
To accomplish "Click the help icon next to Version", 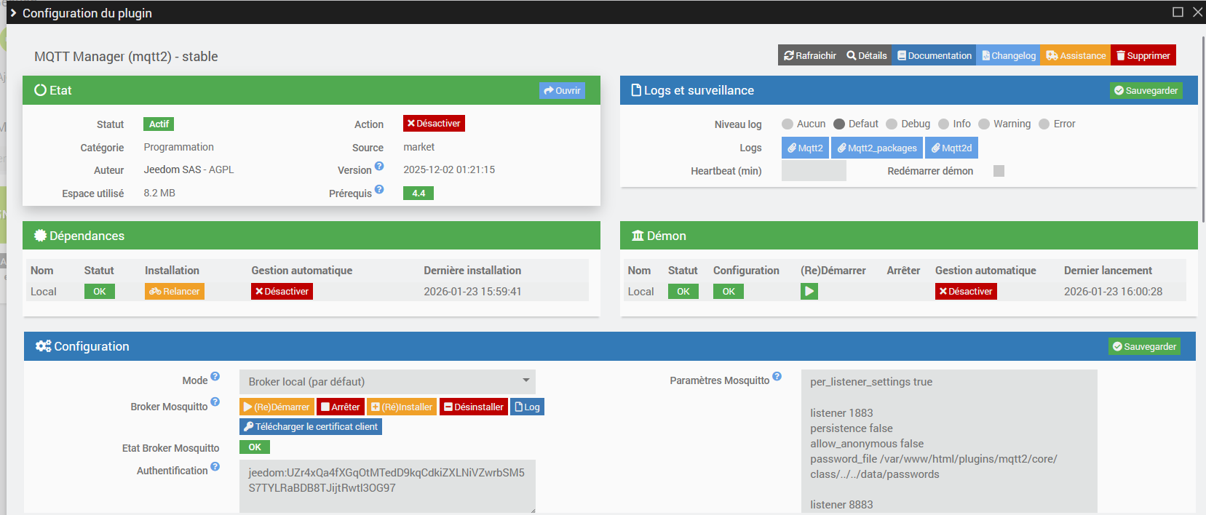I will (379, 167).
